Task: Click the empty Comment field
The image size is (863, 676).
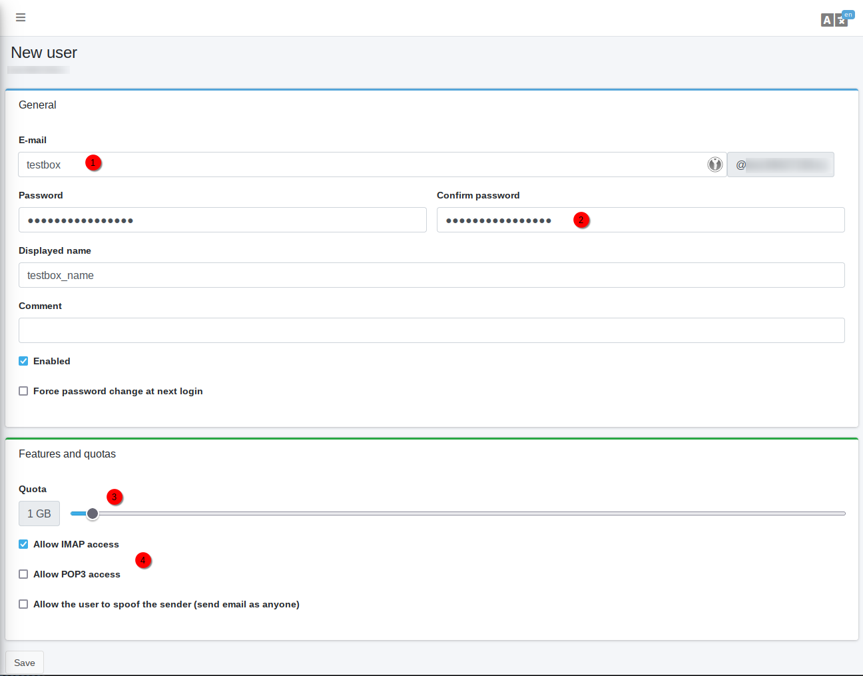Action: (431, 330)
